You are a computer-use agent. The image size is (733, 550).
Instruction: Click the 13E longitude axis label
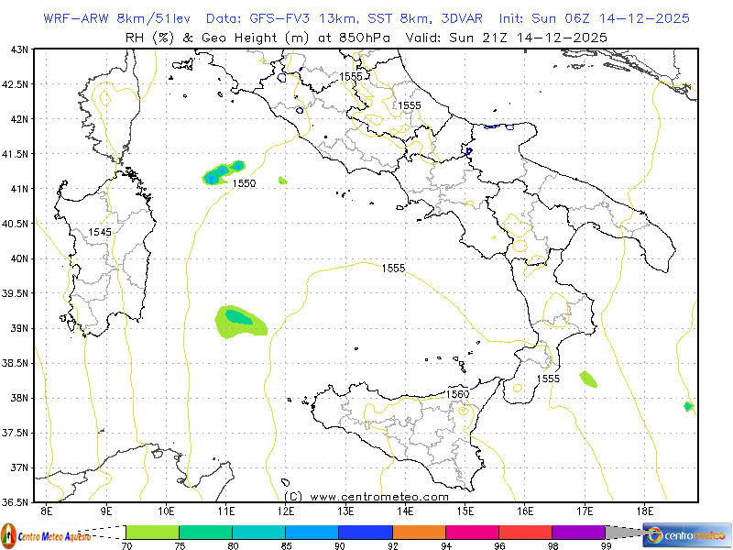tap(345, 511)
